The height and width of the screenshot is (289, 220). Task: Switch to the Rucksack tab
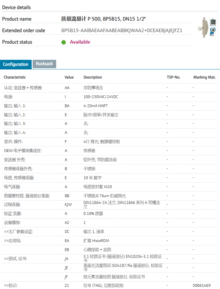pyautogui.click(x=44, y=64)
